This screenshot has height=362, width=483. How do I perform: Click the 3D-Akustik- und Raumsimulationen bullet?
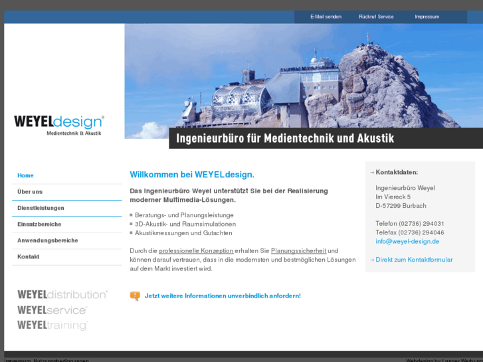point(185,225)
